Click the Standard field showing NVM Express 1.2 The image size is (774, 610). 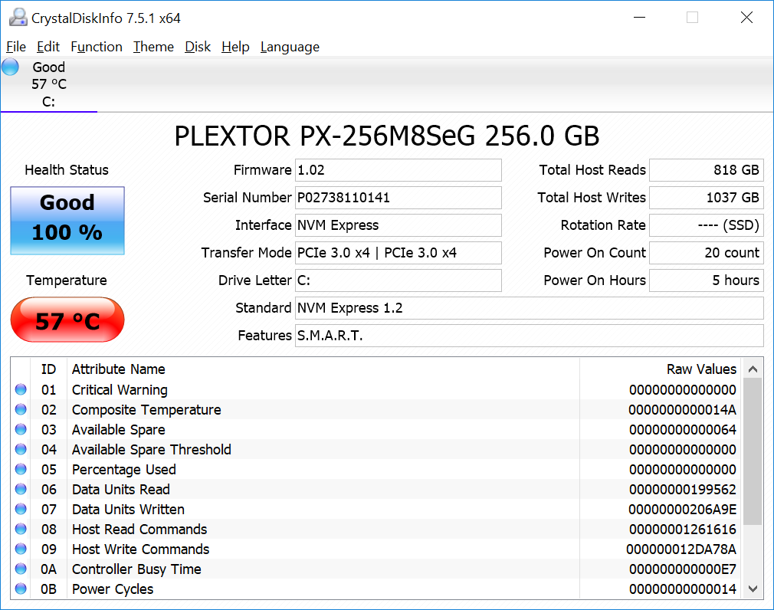click(x=530, y=309)
